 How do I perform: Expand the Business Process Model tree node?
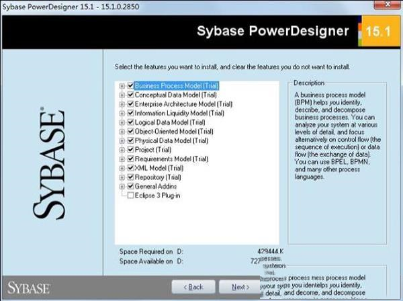click(122, 86)
